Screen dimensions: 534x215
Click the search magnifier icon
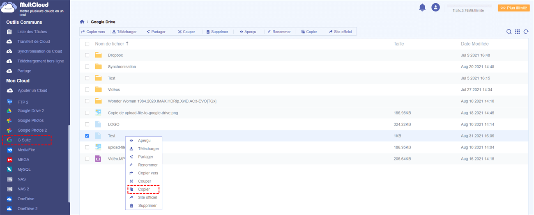click(x=509, y=32)
